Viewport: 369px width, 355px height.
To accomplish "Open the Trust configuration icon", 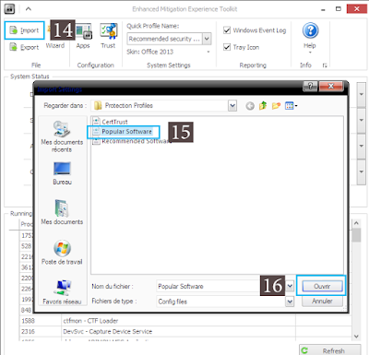I will pyautogui.click(x=108, y=36).
